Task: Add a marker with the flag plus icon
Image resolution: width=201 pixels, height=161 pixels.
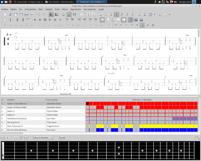Action: tap(67, 20)
